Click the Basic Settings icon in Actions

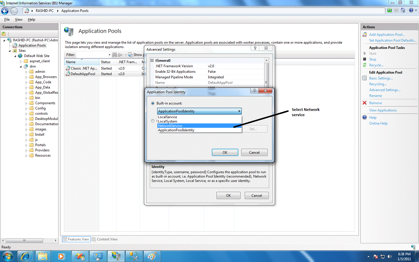pos(364,78)
